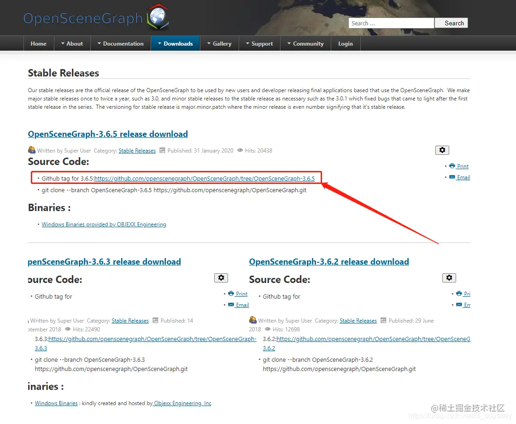Expand the Gallery menu
Image resolution: width=516 pixels, height=424 pixels.
[x=219, y=43]
